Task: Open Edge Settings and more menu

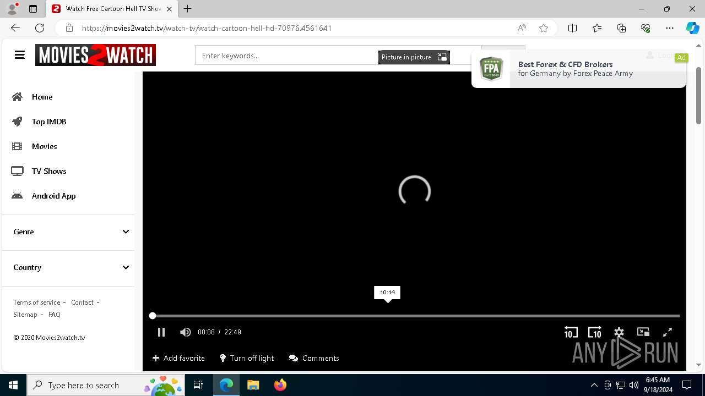Action: click(x=670, y=28)
